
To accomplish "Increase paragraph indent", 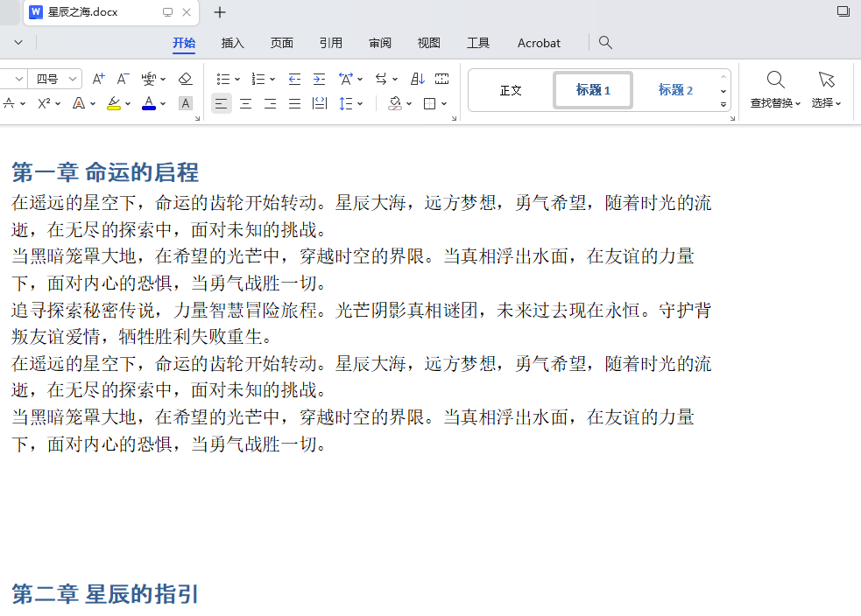I will pyautogui.click(x=319, y=79).
